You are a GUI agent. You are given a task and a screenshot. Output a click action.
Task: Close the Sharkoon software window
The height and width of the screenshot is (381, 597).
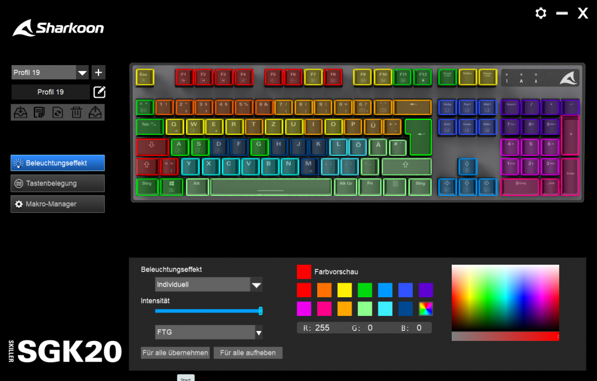coord(582,13)
